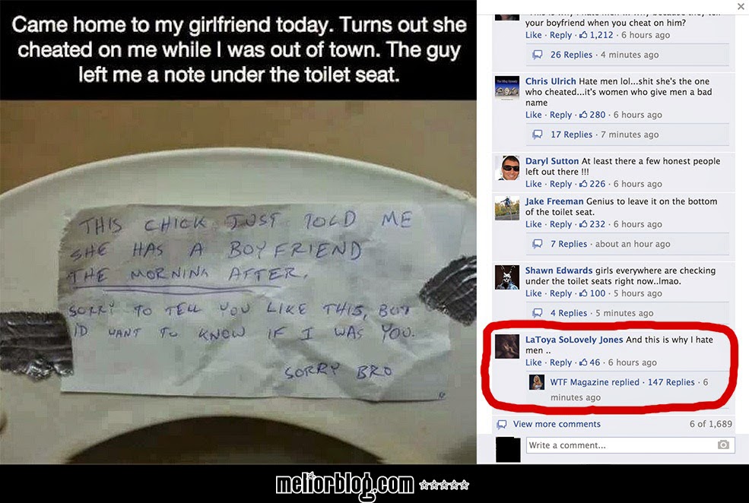
Task: Click the speech bubble beside 26 Replies
Action: (537, 55)
